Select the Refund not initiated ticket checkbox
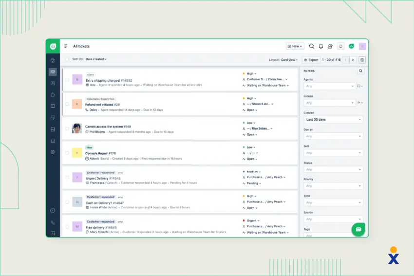This screenshot has width=414, height=276. pos(67,104)
